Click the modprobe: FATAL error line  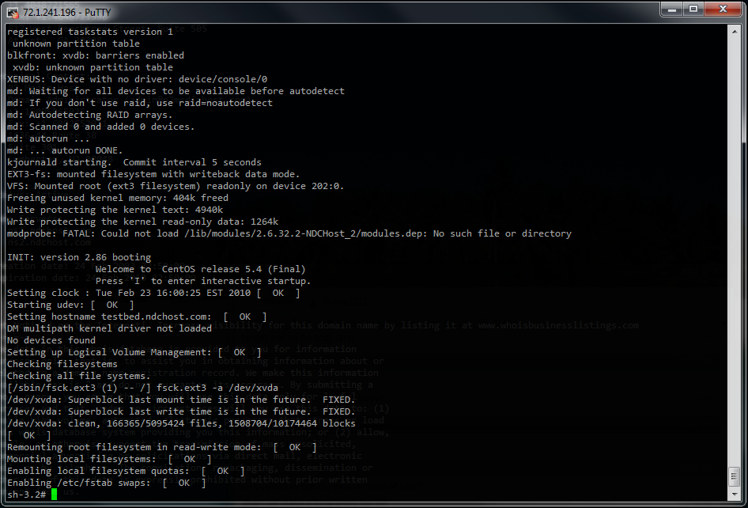click(289, 233)
